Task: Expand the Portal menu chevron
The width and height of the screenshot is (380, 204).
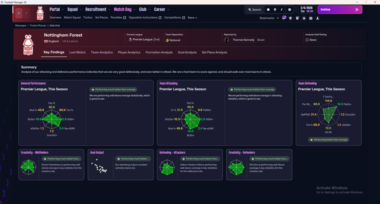Action: click(x=63, y=9)
